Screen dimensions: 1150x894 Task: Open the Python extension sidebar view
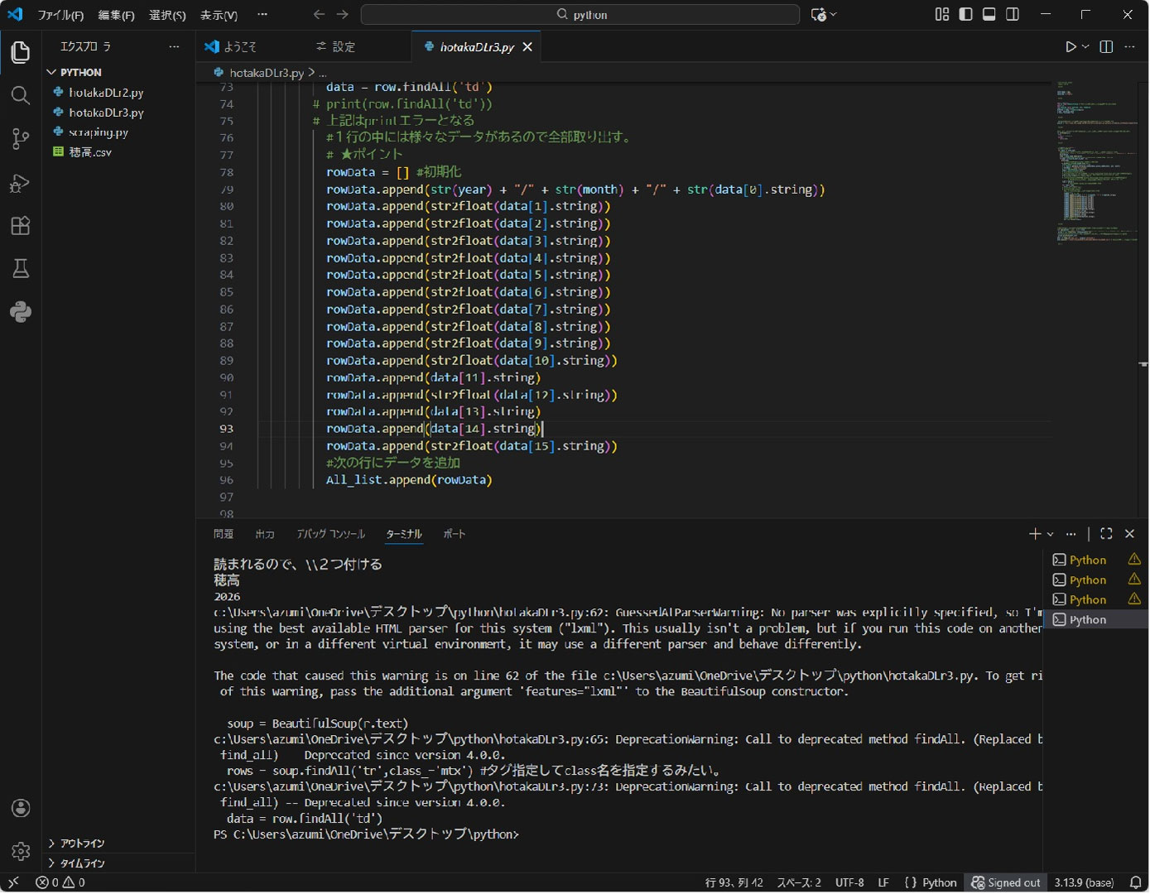[21, 312]
